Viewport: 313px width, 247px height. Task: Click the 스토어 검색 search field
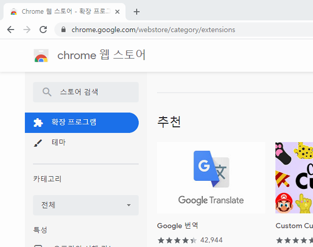[86, 92]
